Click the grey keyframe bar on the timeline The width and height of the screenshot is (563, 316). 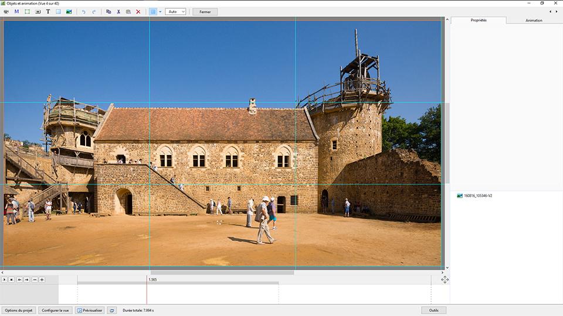coord(178,283)
